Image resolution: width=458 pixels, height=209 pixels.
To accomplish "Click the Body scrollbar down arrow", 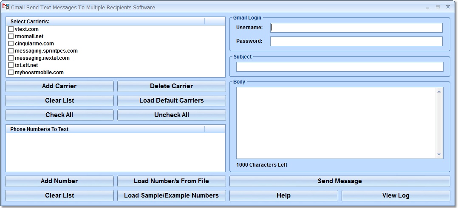I will click(x=439, y=154).
